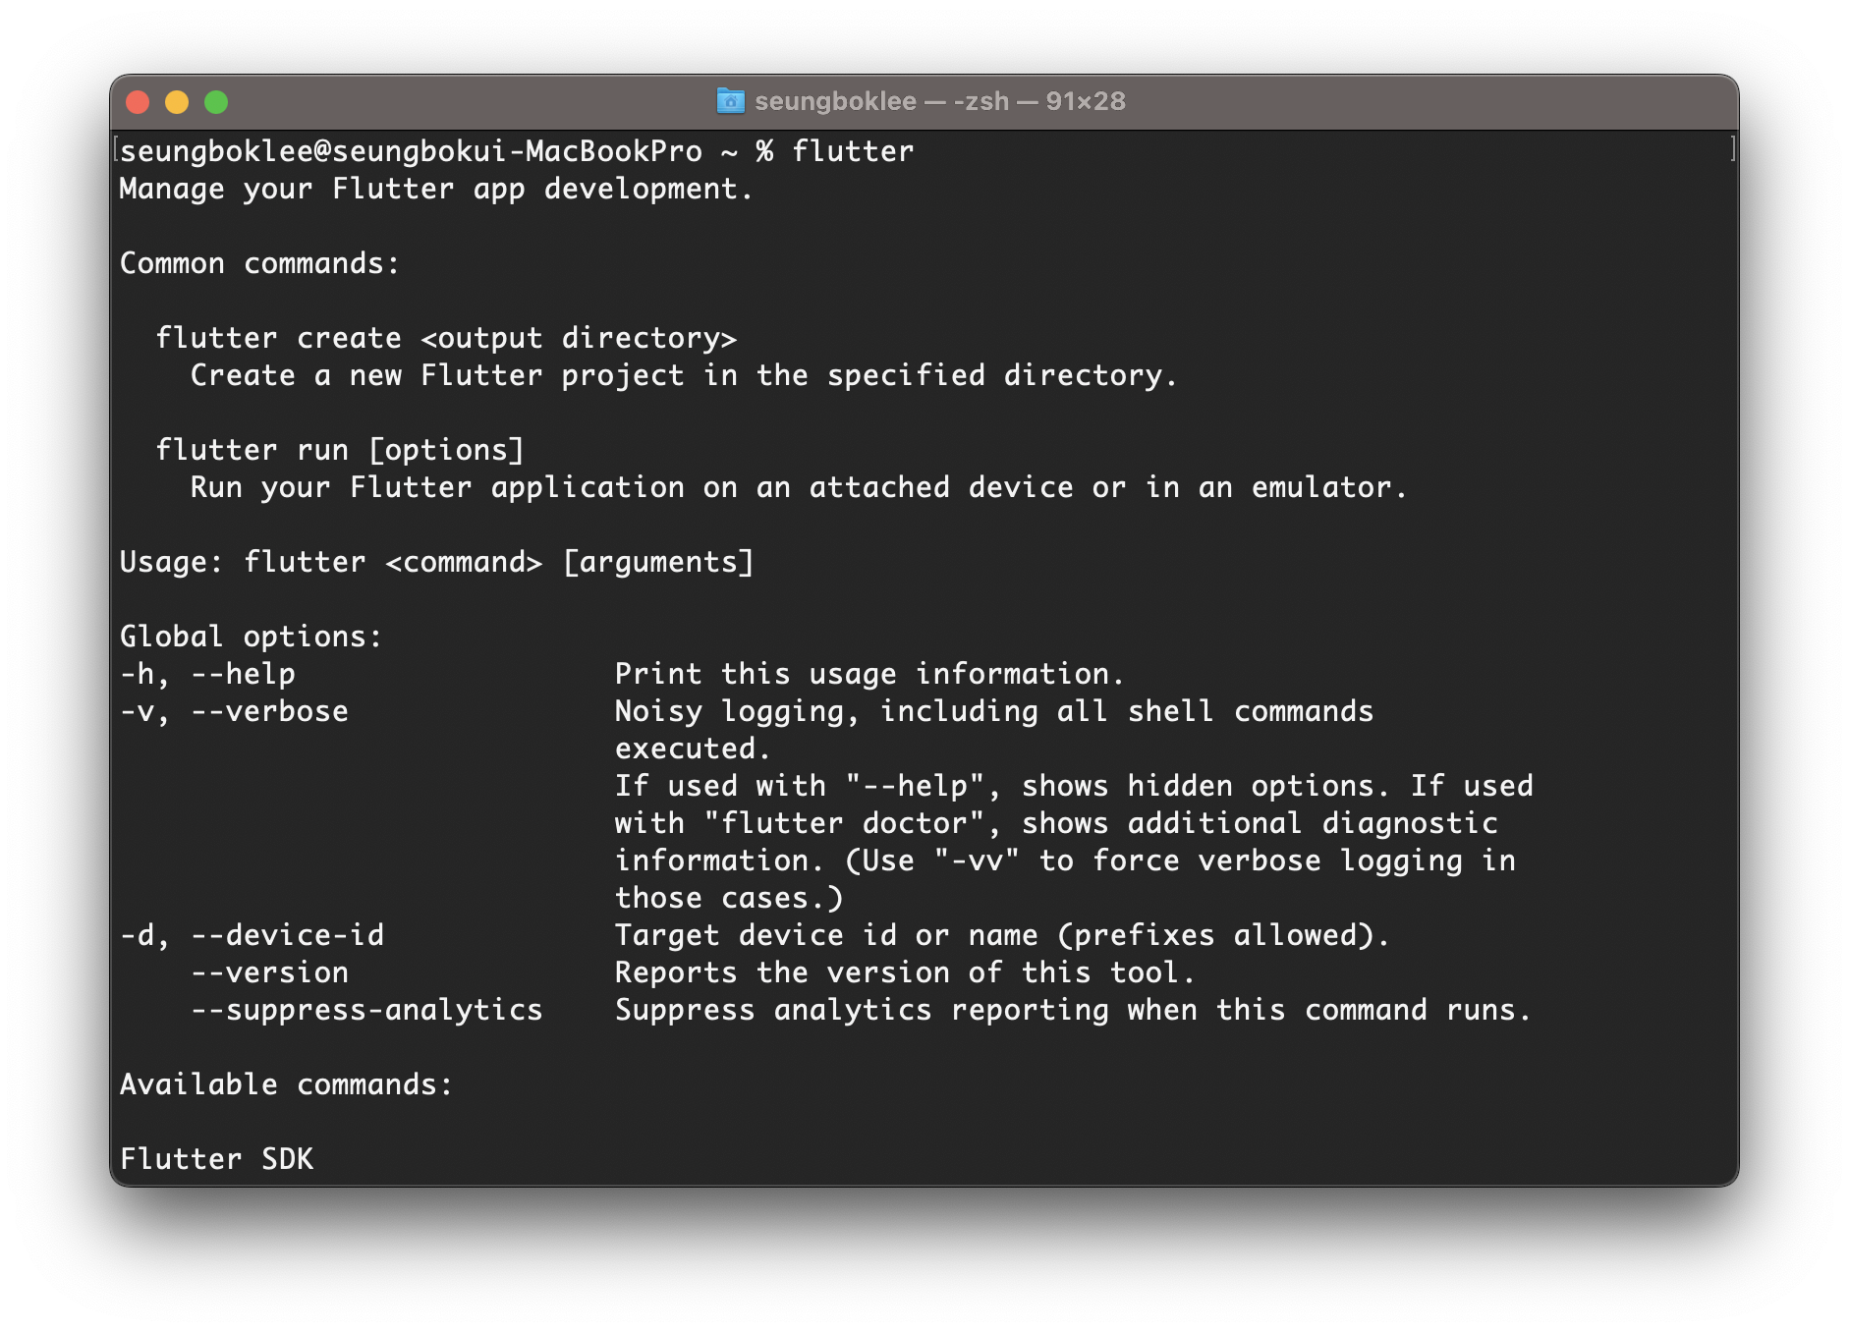This screenshot has width=1849, height=1332.
Task: Click 'Reports the version of this tool.' text
Action: coord(905,972)
